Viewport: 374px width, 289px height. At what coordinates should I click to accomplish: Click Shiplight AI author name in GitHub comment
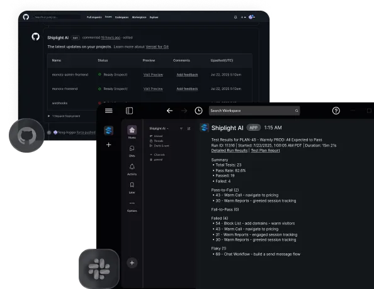(x=58, y=38)
